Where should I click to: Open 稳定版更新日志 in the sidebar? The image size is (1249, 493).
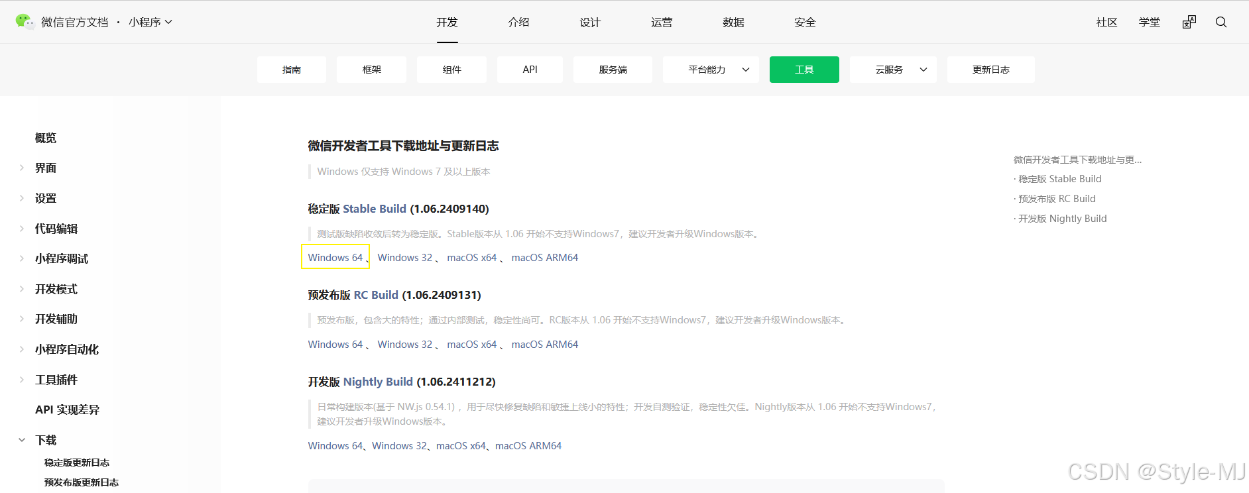[77, 463]
